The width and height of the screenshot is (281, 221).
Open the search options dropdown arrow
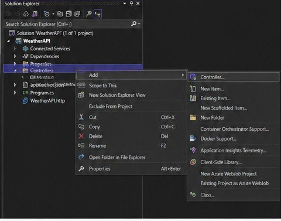139,24
